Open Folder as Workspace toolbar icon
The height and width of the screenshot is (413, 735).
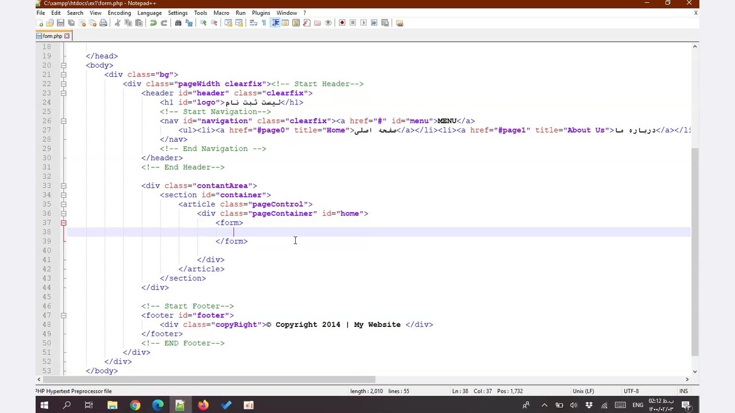(317, 23)
